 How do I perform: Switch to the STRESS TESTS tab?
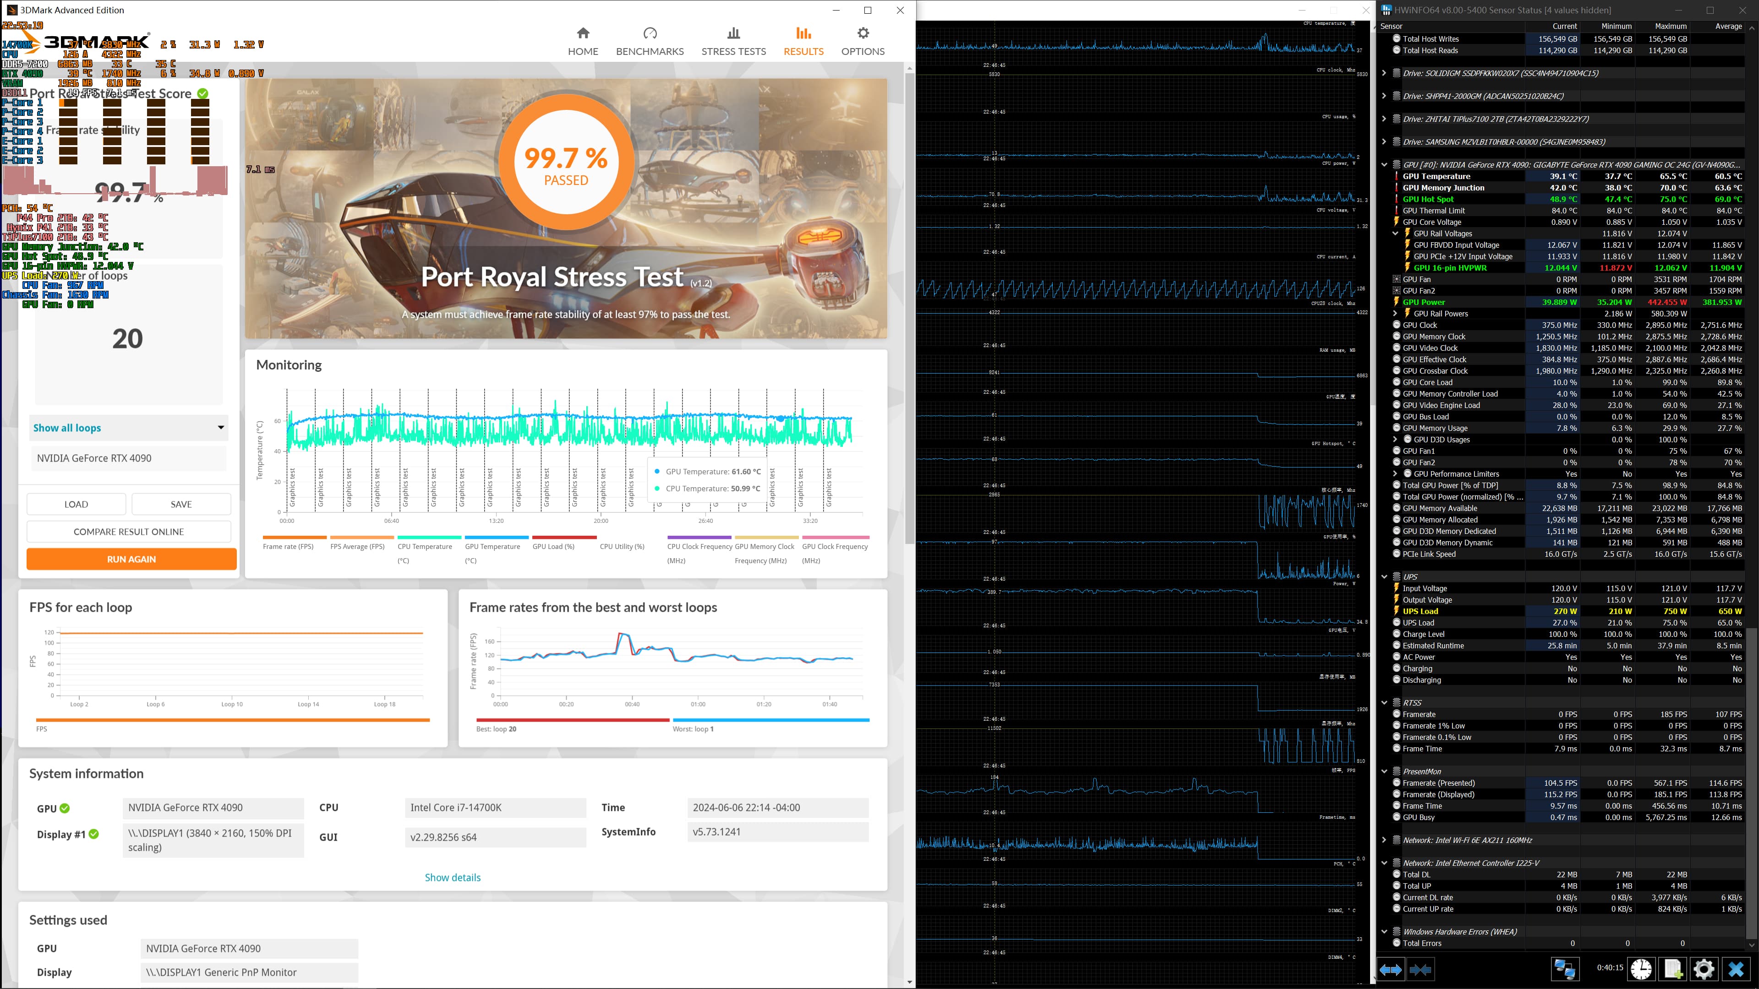click(x=733, y=41)
